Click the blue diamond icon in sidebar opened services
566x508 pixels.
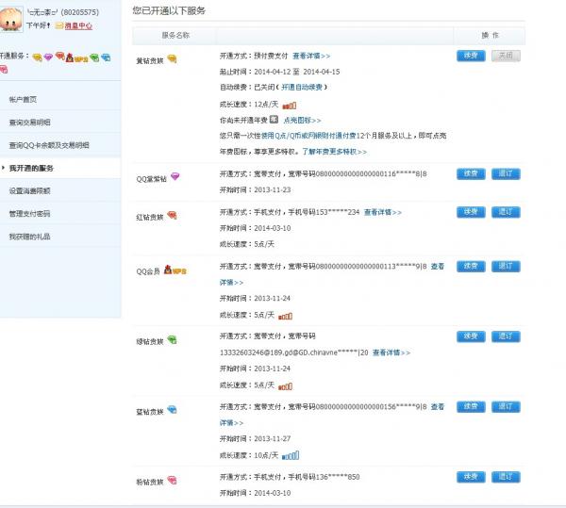[x=106, y=57]
